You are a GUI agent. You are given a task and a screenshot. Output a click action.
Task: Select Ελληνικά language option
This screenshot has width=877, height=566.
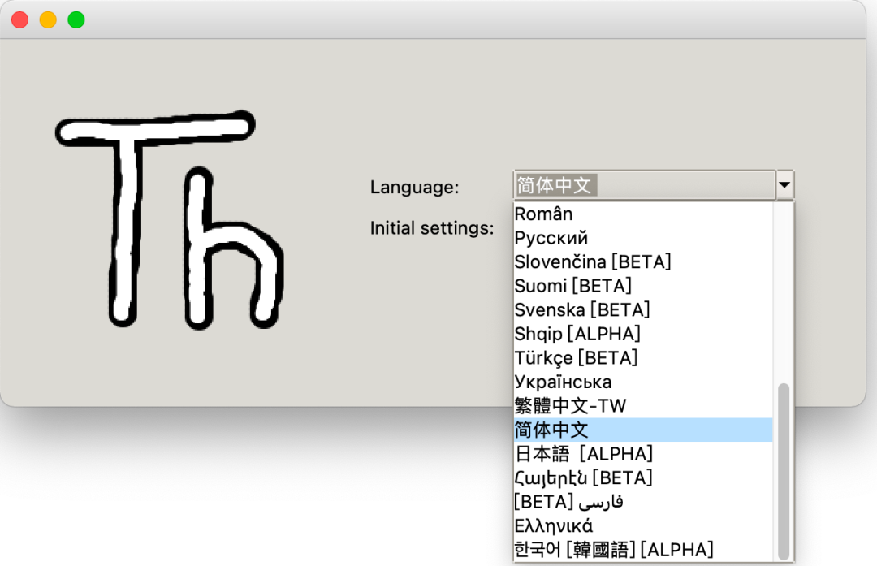point(554,525)
